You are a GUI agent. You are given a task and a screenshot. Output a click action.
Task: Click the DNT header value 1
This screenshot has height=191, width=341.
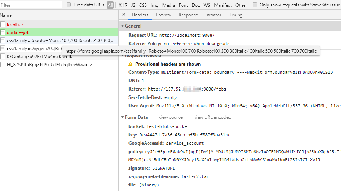pos(143,81)
